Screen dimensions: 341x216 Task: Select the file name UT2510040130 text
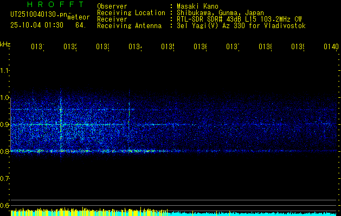[38, 15]
